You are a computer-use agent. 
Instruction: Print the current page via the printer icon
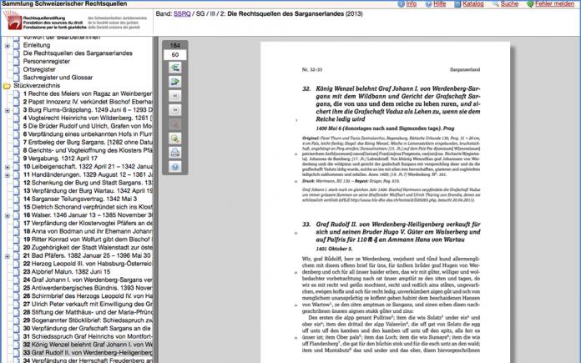coord(175,153)
